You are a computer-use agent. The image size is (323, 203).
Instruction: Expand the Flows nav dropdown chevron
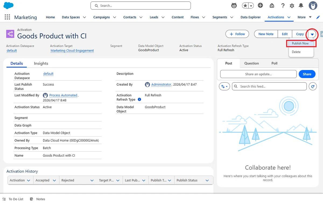[203, 17]
